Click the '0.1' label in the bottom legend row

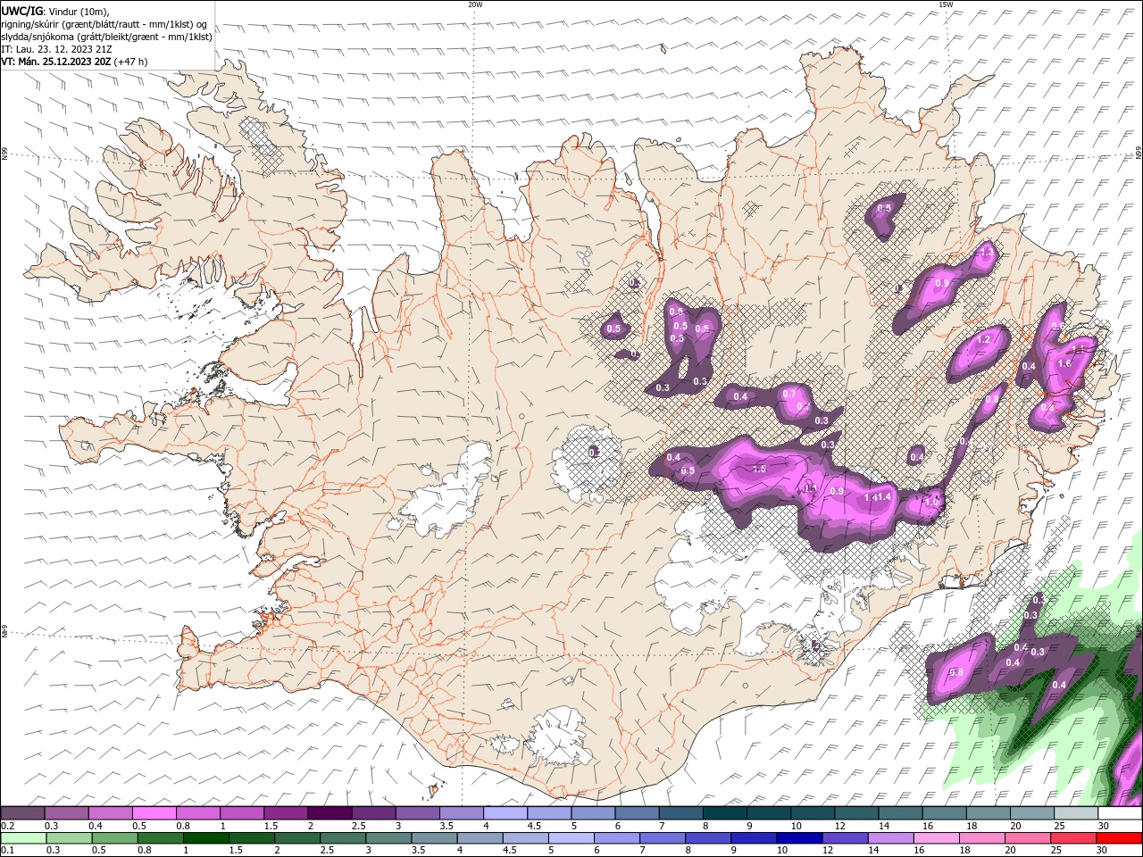click(7, 851)
